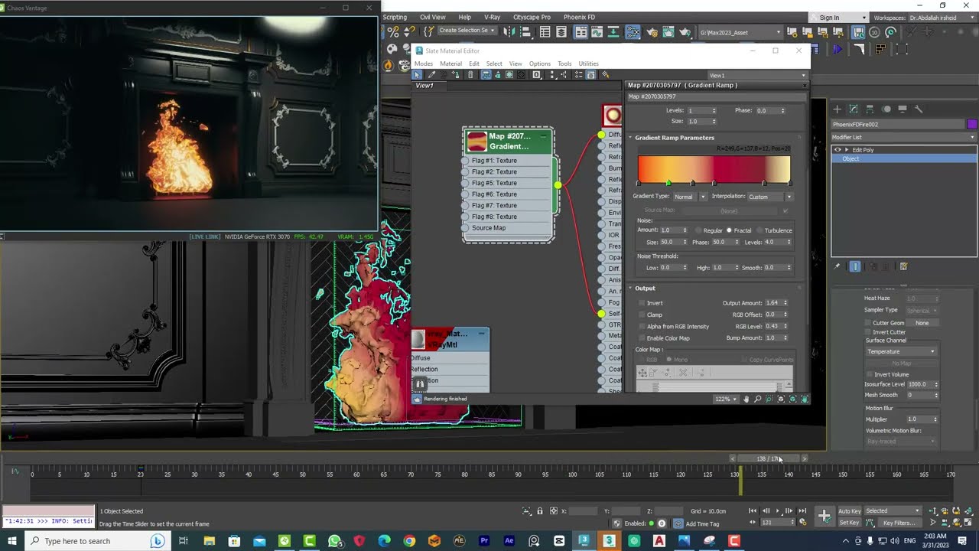This screenshot has height=551, width=979.
Task: Open the Key Filters dialog button
Action: tap(899, 523)
